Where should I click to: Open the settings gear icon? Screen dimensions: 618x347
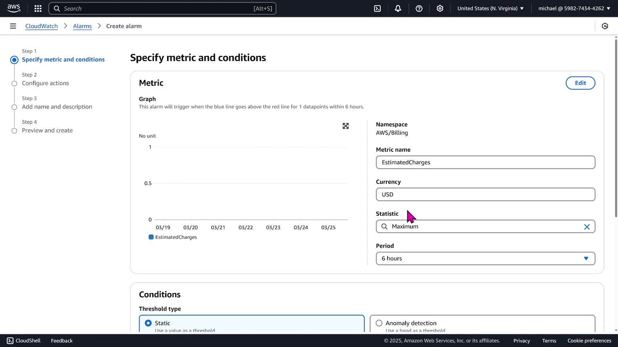coord(440,8)
